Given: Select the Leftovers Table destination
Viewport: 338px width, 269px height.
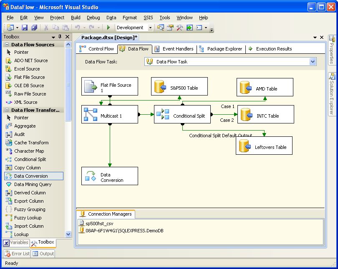Looking at the screenshot, I should 264,146.
